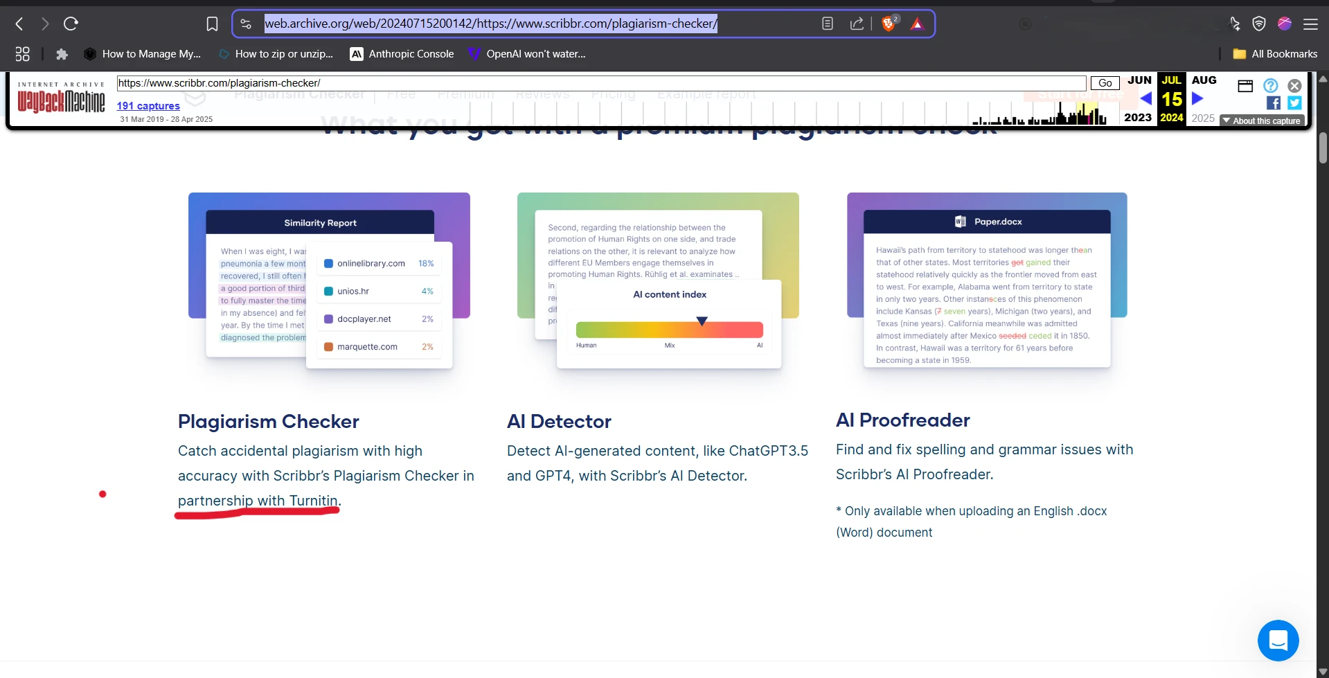
Task: Open the 191 captures link
Action: pyautogui.click(x=148, y=106)
